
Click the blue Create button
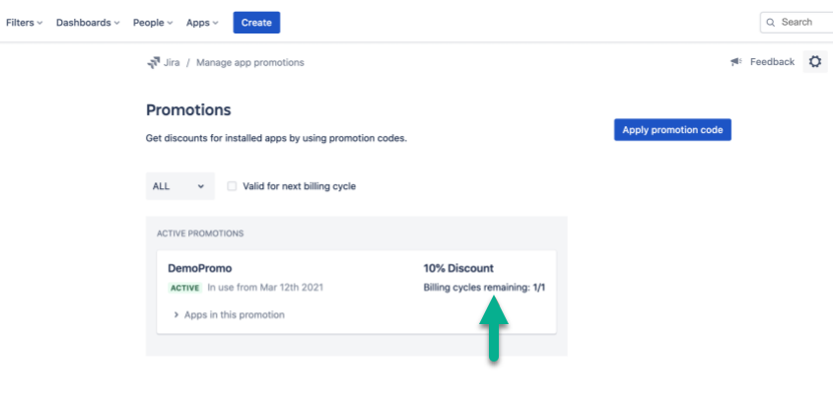(256, 22)
